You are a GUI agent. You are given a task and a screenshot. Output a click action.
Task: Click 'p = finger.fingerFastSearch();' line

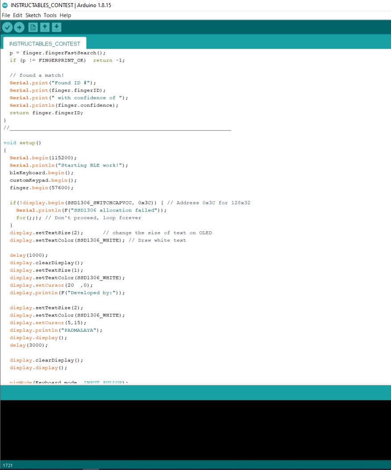[x=58, y=53]
